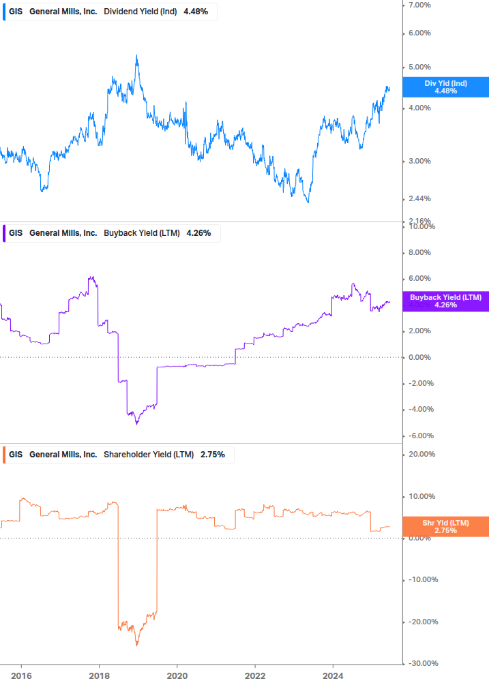Click the orange color bar beside GIS Shareholder Yield

4,455
